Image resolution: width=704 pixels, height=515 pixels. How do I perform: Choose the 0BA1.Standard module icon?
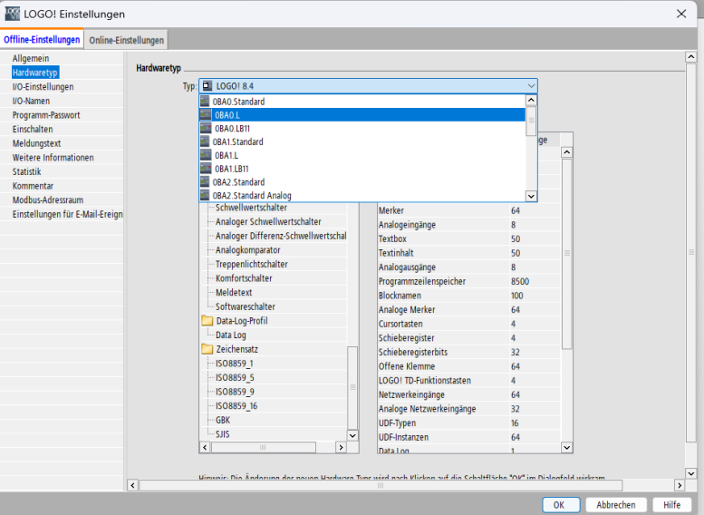click(x=205, y=142)
